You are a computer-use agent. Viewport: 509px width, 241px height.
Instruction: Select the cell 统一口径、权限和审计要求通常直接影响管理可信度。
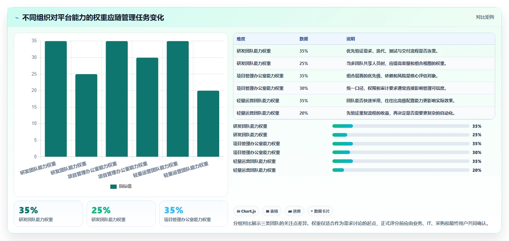(x=397, y=88)
